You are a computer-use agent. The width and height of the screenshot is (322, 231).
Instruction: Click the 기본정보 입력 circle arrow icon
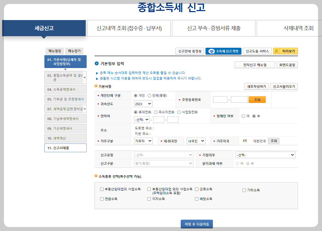(96, 64)
